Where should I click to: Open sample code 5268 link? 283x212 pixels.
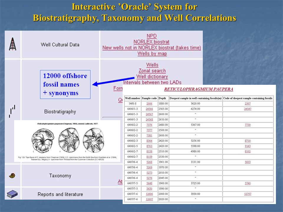[149, 162]
